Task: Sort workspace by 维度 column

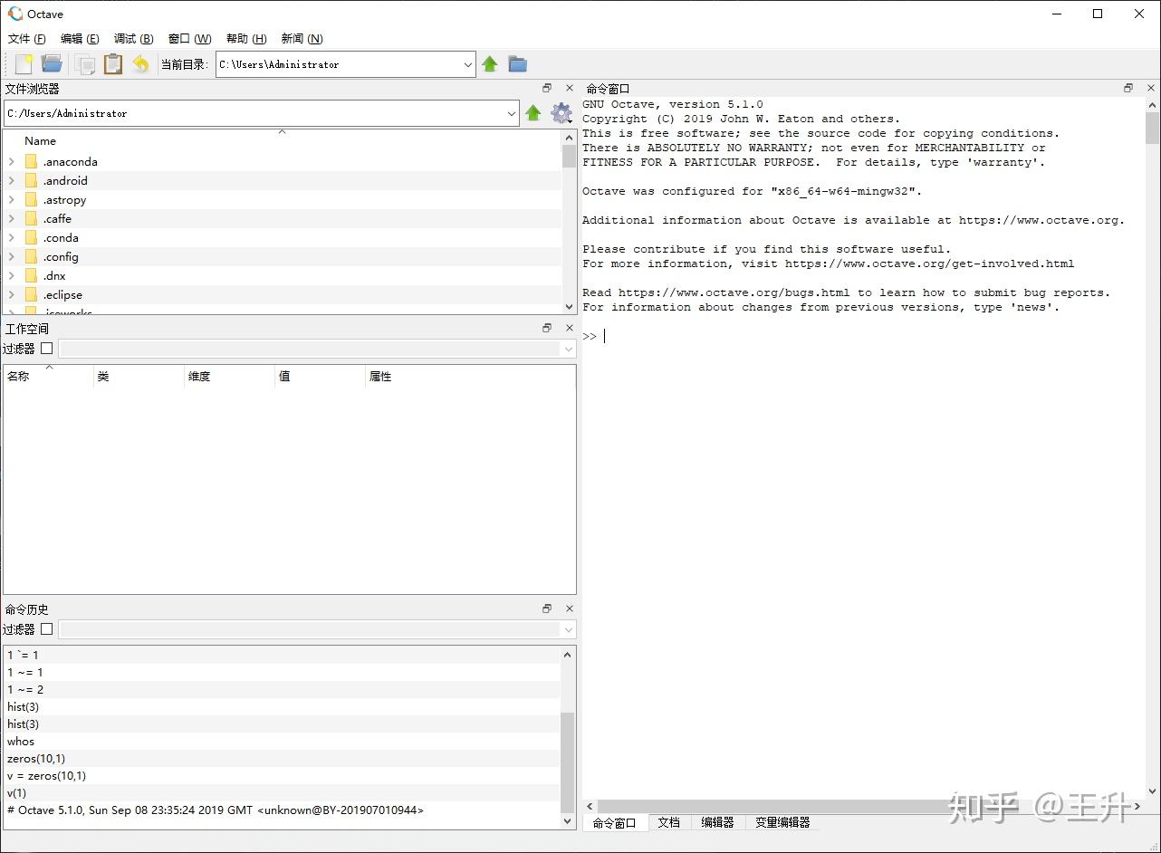Action: click(230, 376)
